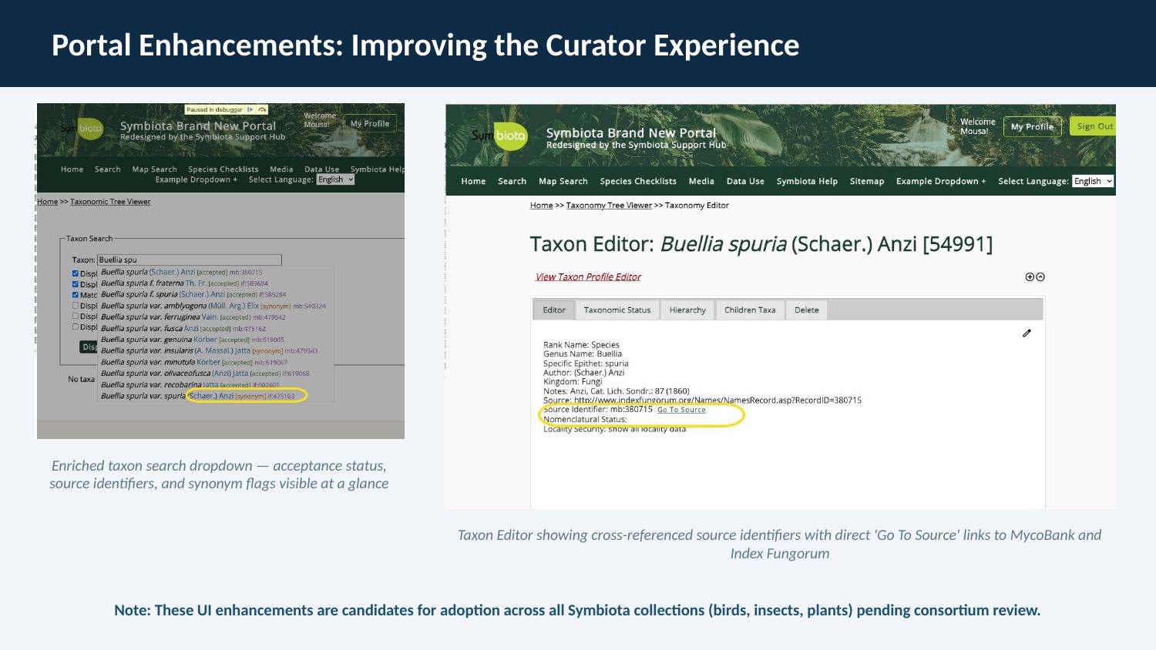Uncheck the third checkbox labeled Matc
1156x650 pixels.
tap(76, 295)
